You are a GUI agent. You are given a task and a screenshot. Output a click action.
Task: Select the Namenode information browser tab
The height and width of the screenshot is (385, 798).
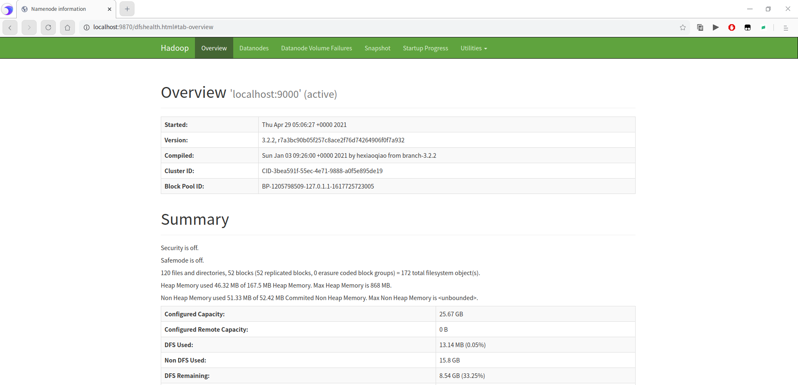[58, 9]
